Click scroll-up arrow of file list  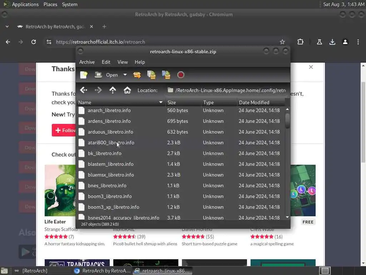point(288,109)
